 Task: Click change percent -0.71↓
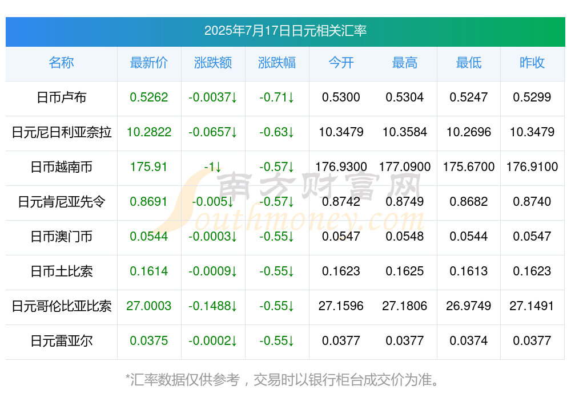pyautogui.click(x=277, y=97)
